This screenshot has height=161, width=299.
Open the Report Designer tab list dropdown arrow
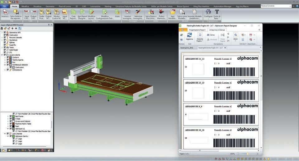click(260, 48)
